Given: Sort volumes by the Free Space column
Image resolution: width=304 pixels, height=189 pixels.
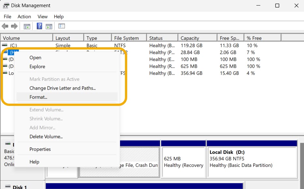Looking at the screenshot, I should [x=228, y=37].
